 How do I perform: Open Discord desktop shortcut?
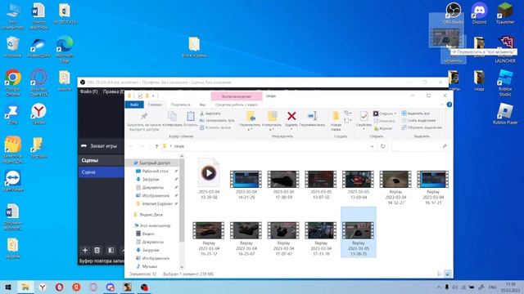(479, 13)
